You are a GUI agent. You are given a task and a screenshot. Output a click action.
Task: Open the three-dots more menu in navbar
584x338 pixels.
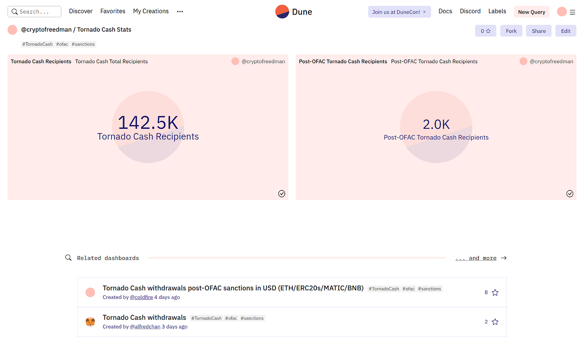pos(180,12)
